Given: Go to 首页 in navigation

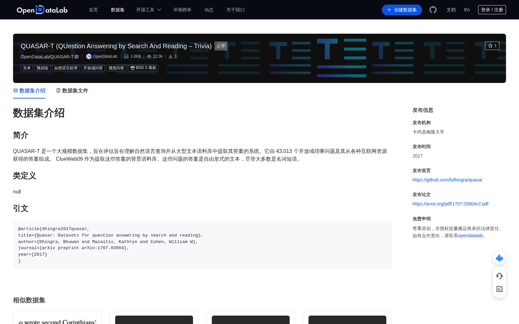Looking at the screenshot, I should (x=93, y=10).
